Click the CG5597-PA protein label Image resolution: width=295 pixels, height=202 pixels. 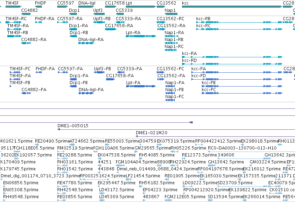click(70, 69)
